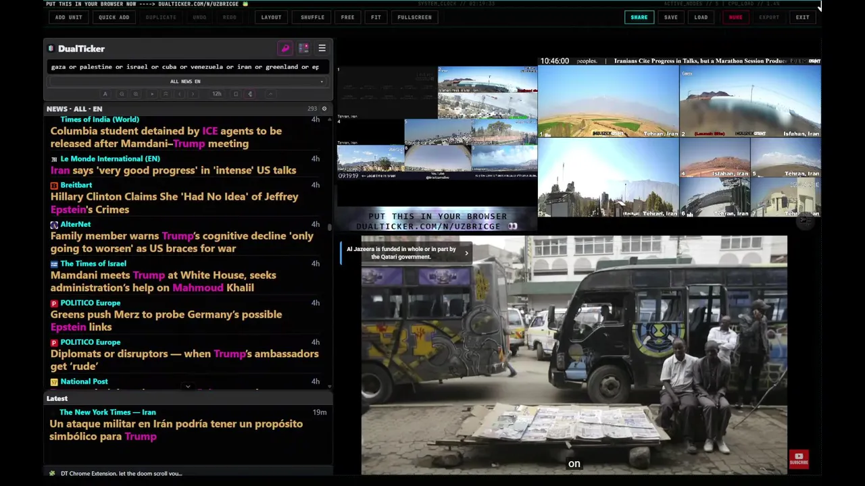The height and width of the screenshot is (486, 865).
Task: Click the DUPLICATE toolbar button
Action: pyautogui.click(x=161, y=17)
